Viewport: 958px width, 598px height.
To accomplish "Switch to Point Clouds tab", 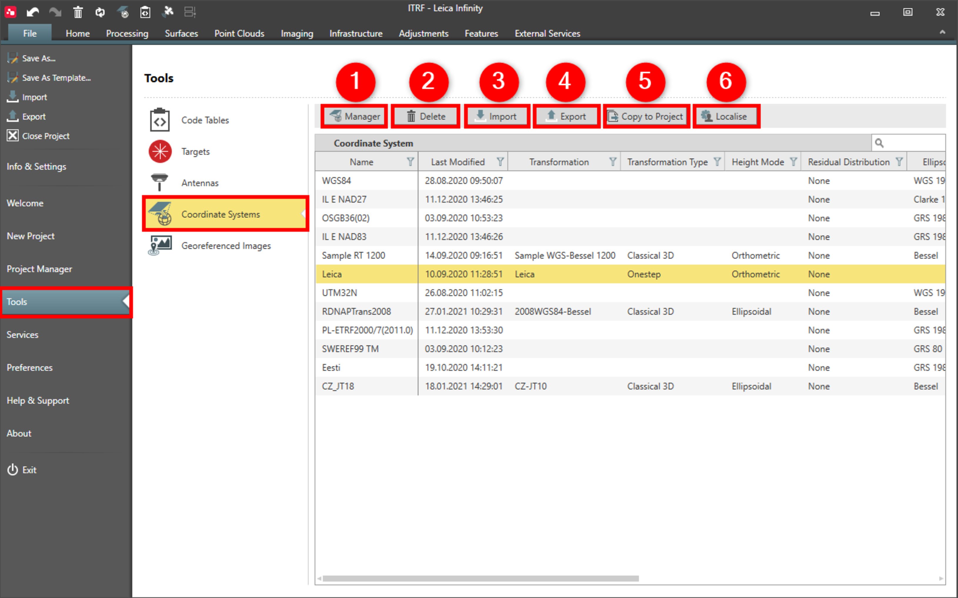I will tap(239, 33).
